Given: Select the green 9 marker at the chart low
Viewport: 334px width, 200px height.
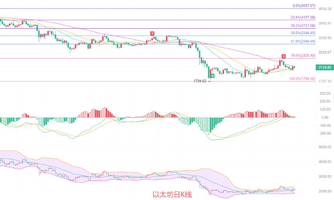Looking at the screenshot, I should [212, 76].
